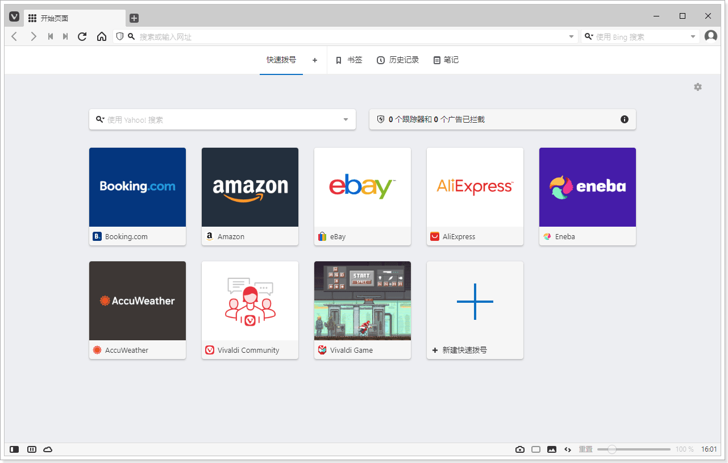
Task: Open the Vivaldi Community thumbnail
Action: pyautogui.click(x=250, y=301)
